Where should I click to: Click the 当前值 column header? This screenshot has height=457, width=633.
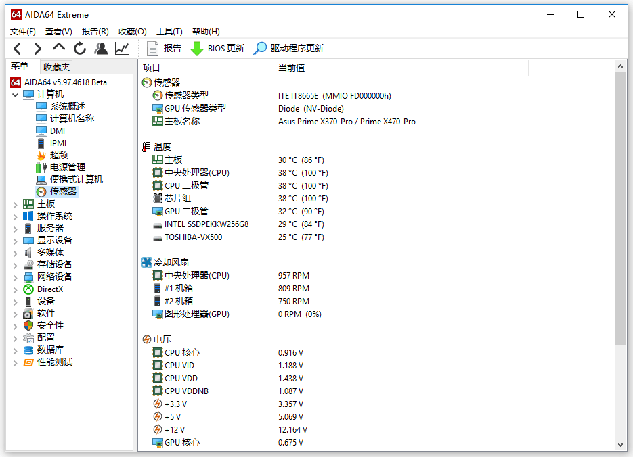[x=291, y=68]
